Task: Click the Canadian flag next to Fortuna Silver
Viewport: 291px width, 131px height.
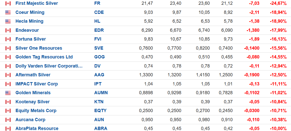Action: point(8,39)
